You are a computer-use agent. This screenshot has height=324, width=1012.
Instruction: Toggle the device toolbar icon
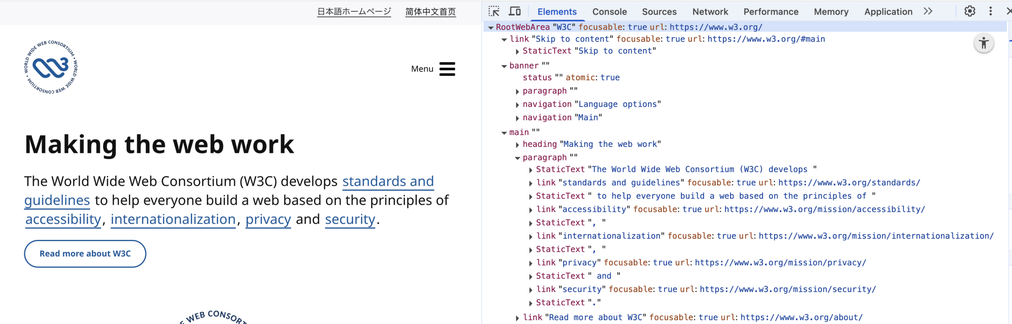click(514, 11)
